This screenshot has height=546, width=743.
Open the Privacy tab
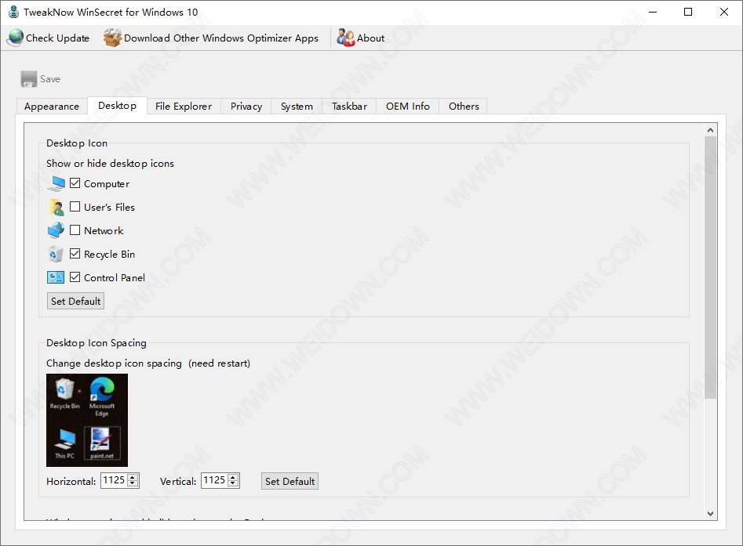tap(246, 107)
